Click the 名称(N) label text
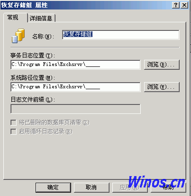Image resolution: width=191 pixels, height=196 pixels. [x=43, y=37]
